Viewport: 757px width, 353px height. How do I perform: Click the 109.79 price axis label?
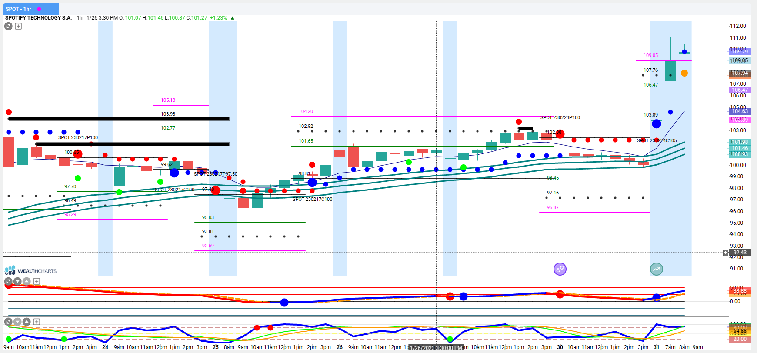click(x=740, y=52)
